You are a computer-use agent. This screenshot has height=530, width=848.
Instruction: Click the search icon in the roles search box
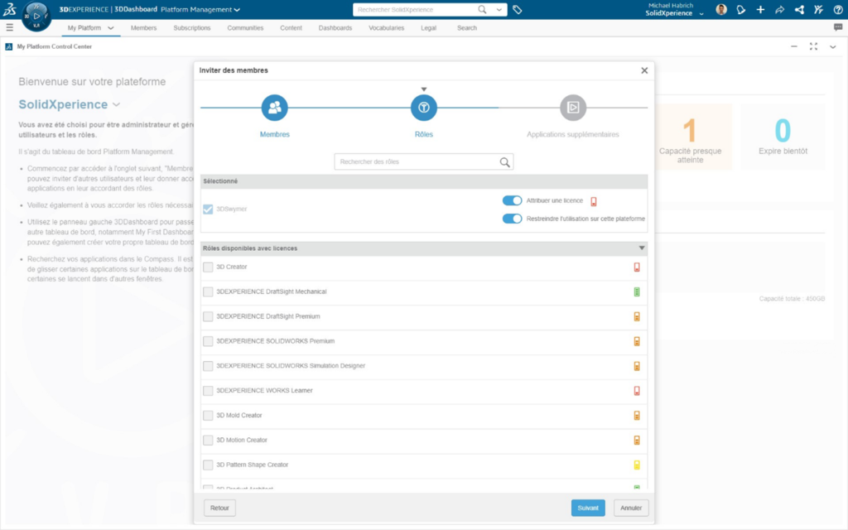504,161
